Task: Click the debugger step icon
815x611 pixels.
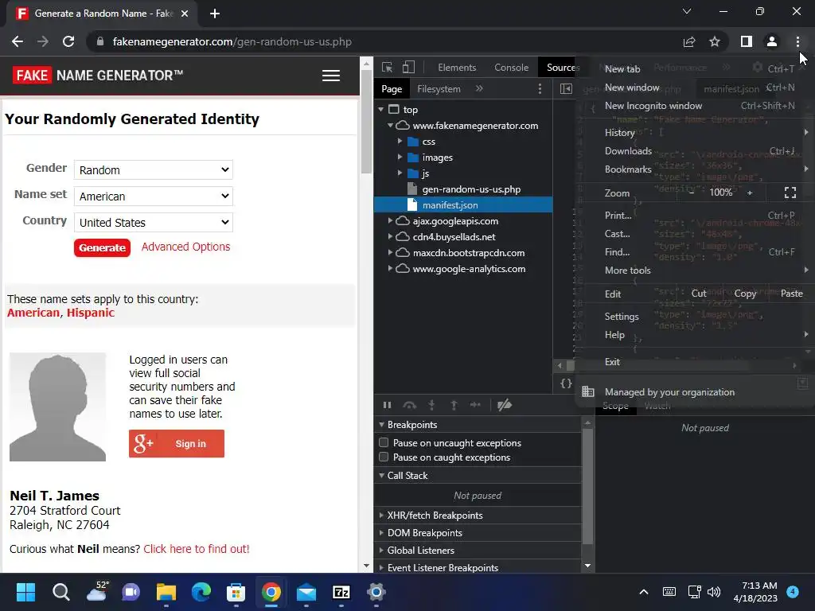Action: coord(475,405)
